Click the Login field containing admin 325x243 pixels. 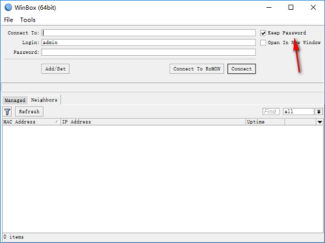149,43
